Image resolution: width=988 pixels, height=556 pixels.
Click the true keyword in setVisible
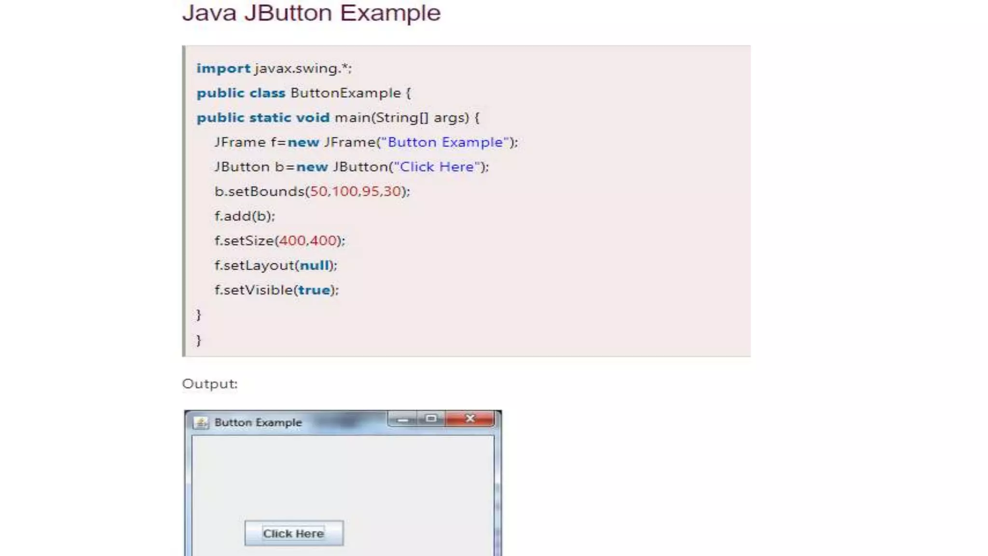(314, 290)
